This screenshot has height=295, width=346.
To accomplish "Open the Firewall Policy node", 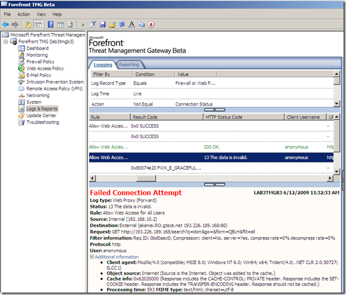I will pyautogui.click(x=40, y=62).
